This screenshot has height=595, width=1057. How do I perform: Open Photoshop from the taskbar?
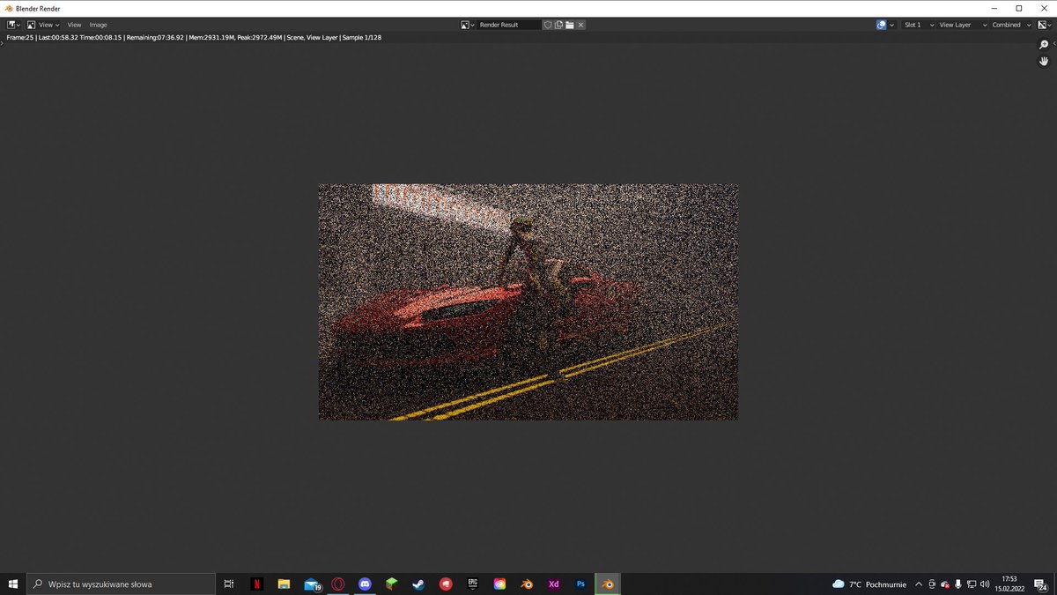click(x=580, y=584)
